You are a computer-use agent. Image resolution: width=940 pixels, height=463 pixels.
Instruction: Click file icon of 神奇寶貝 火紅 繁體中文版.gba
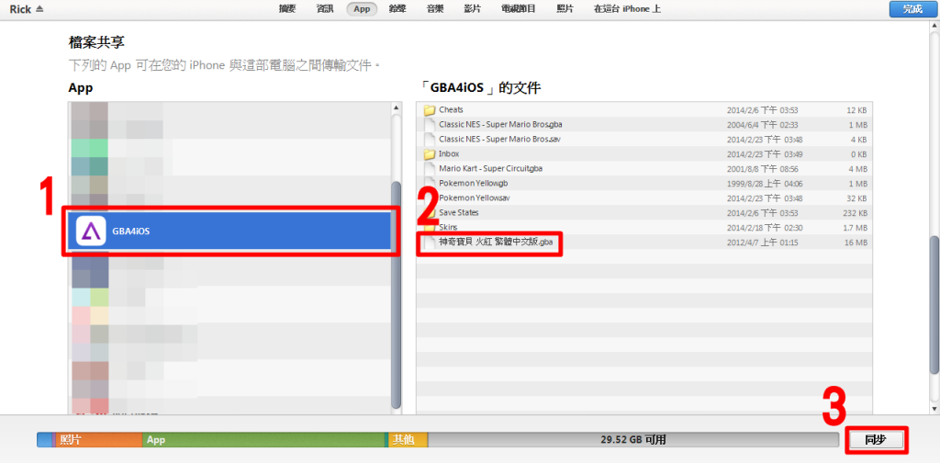click(x=429, y=243)
